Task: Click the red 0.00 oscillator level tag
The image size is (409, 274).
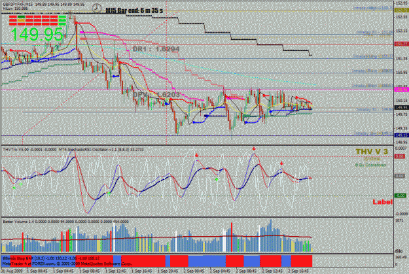Action: click(400, 156)
